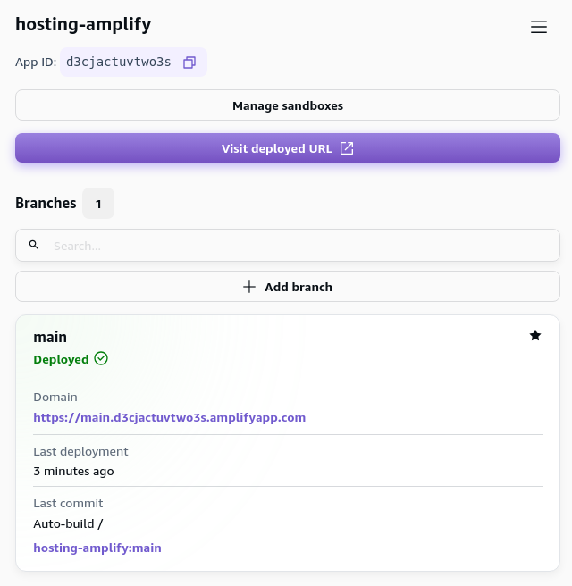Click the hosting-amplify app heading

coord(83,24)
